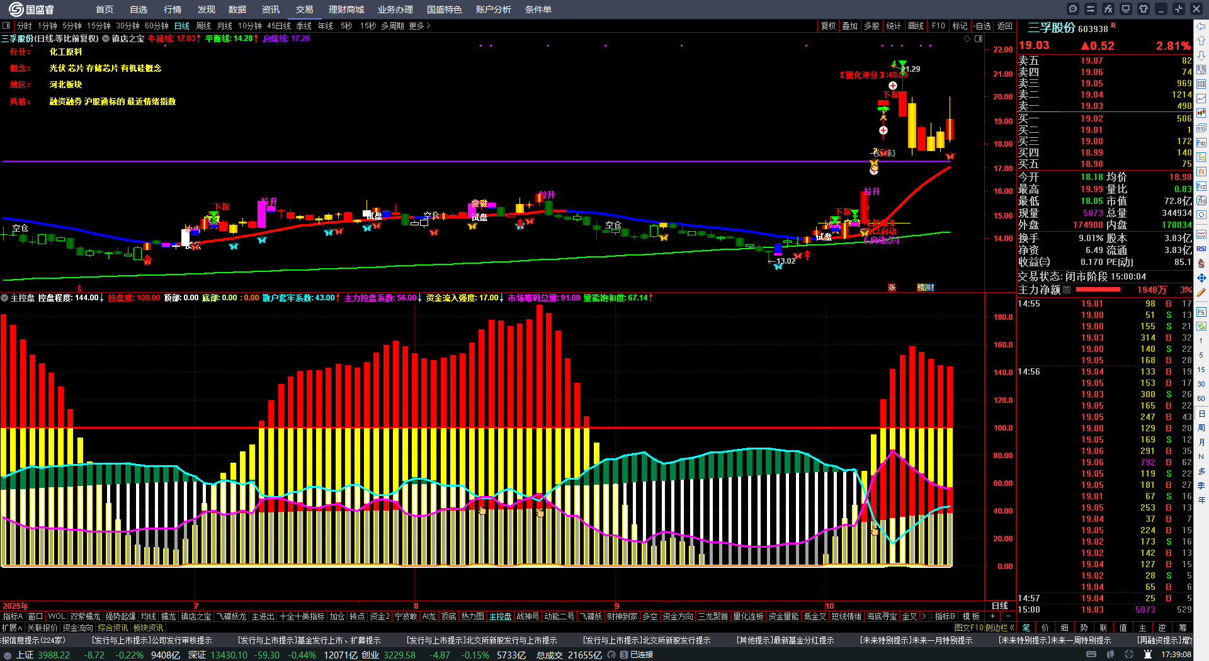Toggle the panel checkbox left of 分时

[x=6, y=26]
